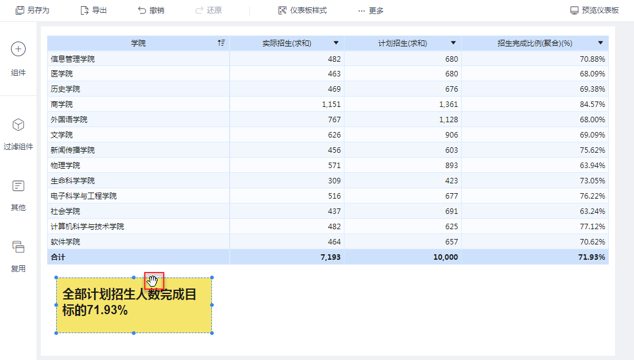The image size is (634, 360).
Task: Select the yellow text component
Action: (134, 306)
